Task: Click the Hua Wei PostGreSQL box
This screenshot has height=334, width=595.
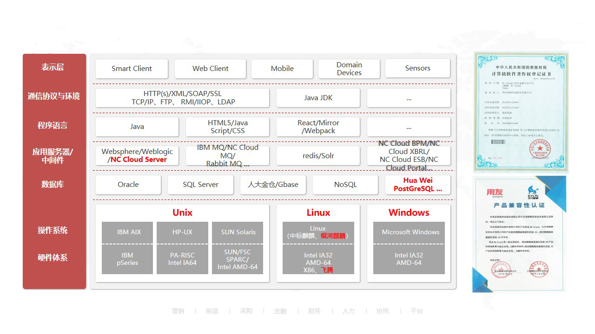Action: pyautogui.click(x=417, y=185)
